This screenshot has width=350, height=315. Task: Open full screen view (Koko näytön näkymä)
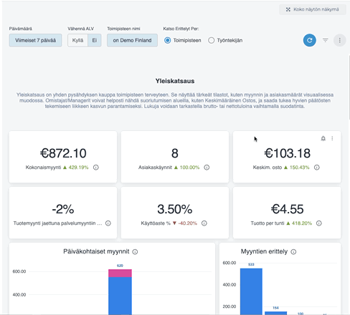(313, 9)
